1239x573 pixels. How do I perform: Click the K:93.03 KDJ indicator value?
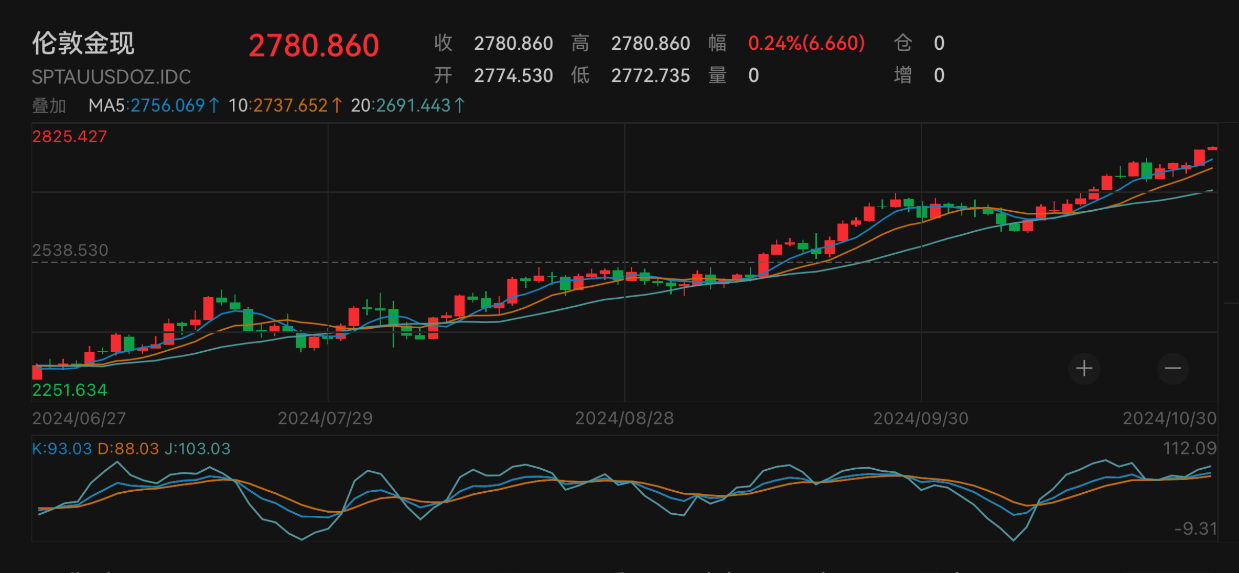pyautogui.click(x=62, y=449)
